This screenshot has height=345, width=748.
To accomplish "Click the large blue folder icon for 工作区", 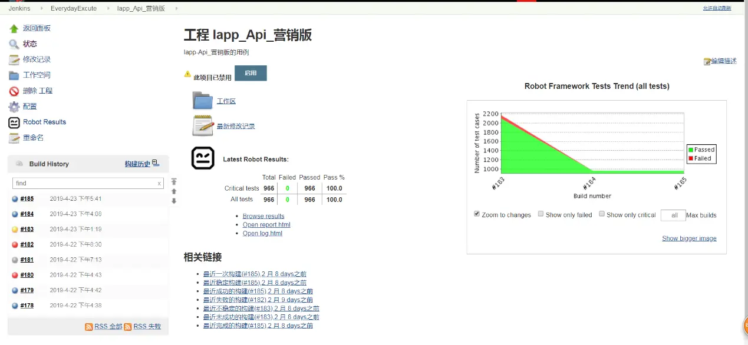I will [203, 101].
